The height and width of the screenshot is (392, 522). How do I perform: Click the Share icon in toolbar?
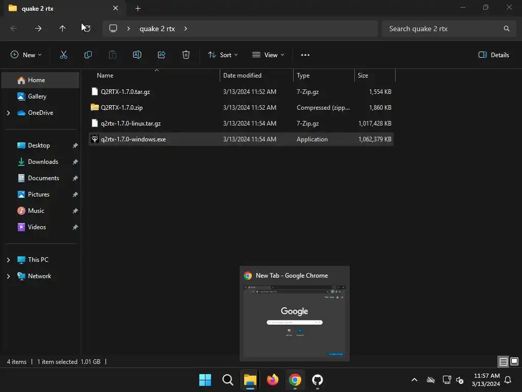(162, 55)
